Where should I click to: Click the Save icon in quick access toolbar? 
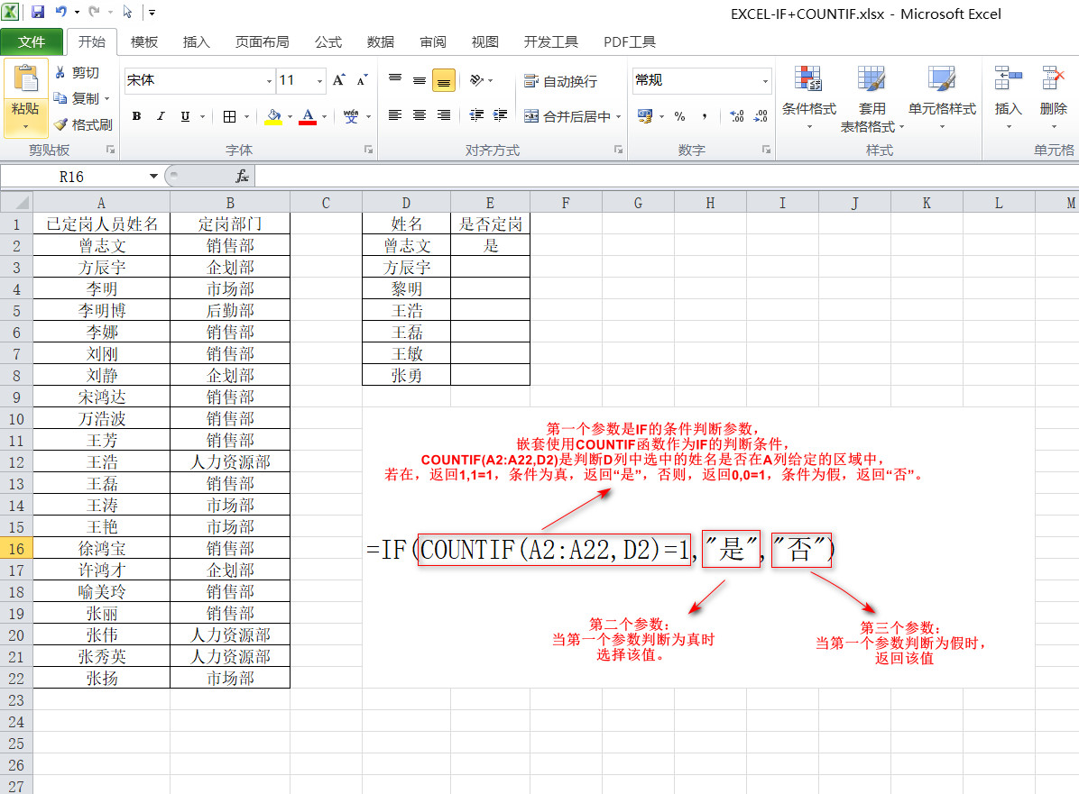[38, 12]
